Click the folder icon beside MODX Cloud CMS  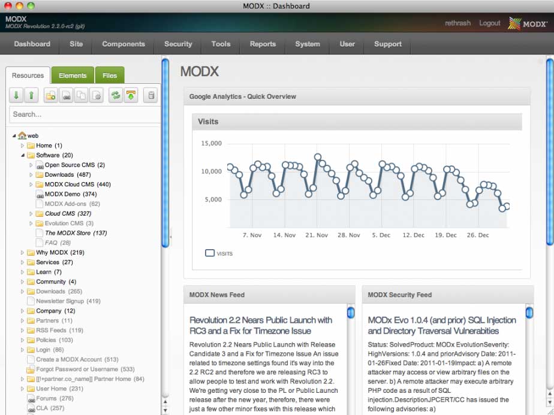click(40, 184)
